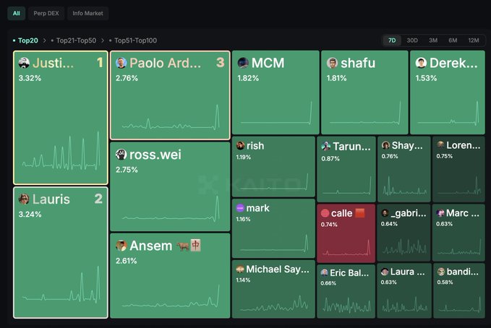Click bandi... profile avatar

click(x=441, y=272)
